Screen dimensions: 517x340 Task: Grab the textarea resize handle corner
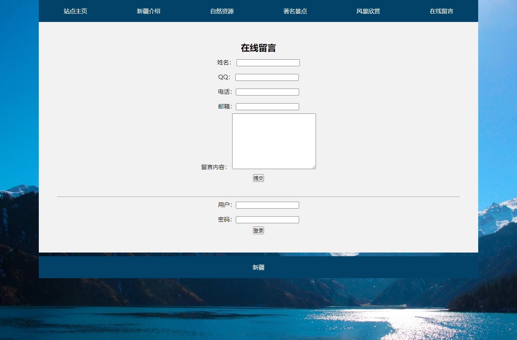314,167
